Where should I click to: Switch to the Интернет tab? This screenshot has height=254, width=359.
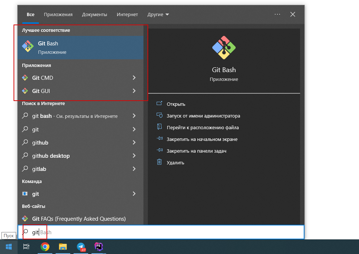click(127, 14)
